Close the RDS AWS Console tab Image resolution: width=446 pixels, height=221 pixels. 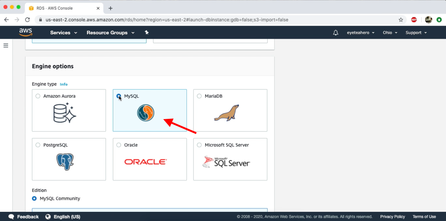pos(99,8)
